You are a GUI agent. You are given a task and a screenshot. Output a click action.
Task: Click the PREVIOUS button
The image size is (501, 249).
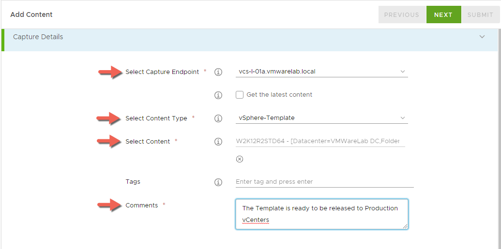pos(402,15)
